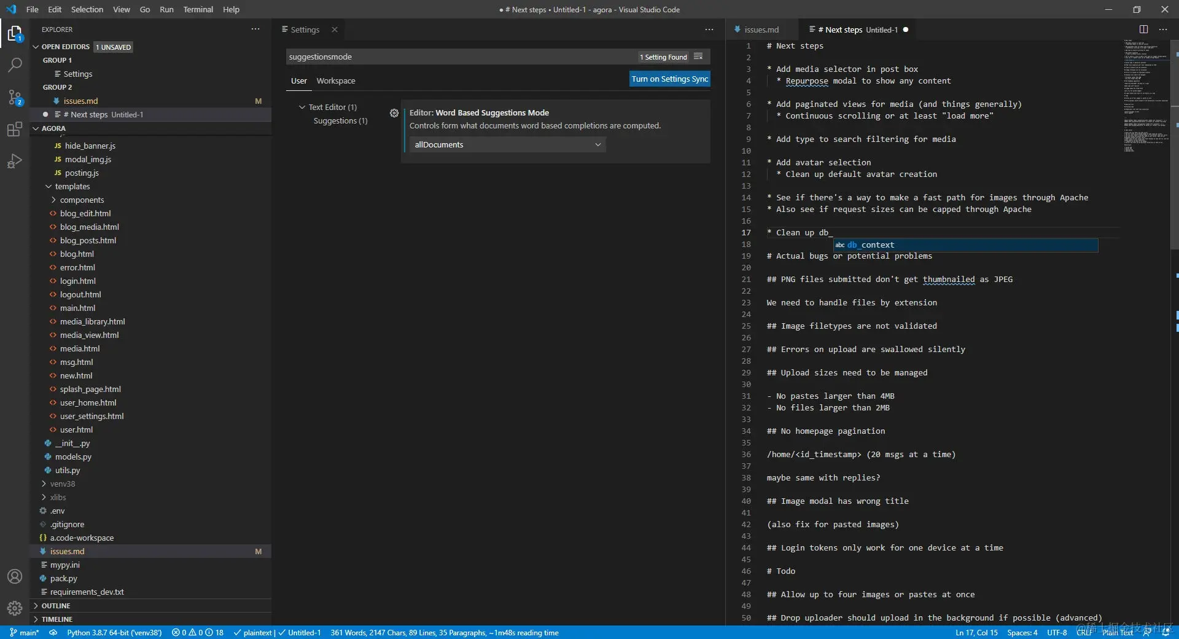Open the Run and Debug view icon
This screenshot has height=639, width=1179.
[15, 161]
